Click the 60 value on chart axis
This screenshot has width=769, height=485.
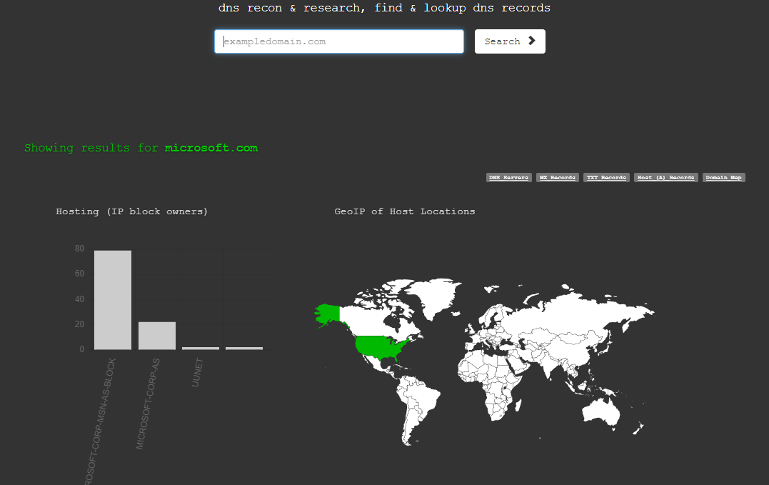[x=79, y=274]
